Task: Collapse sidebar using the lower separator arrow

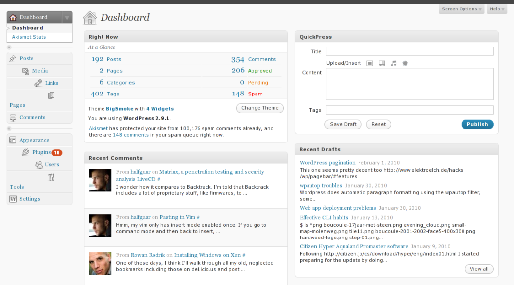Action: pos(9,129)
